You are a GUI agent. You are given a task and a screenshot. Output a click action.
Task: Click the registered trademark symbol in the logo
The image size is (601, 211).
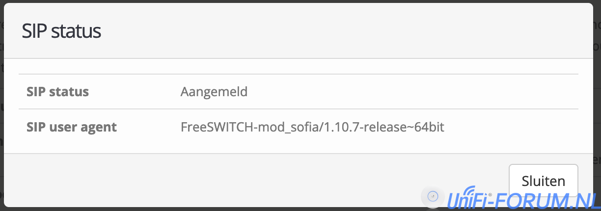coord(490,195)
